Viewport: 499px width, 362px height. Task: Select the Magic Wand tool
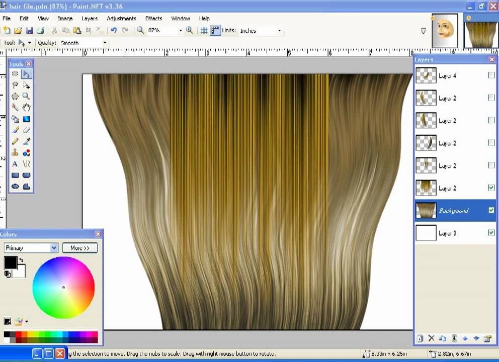[x=15, y=108]
